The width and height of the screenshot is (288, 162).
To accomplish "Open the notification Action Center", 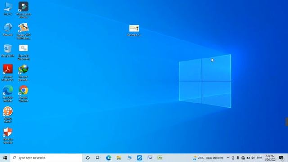I will pyautogui.click(x=281, y=158).
